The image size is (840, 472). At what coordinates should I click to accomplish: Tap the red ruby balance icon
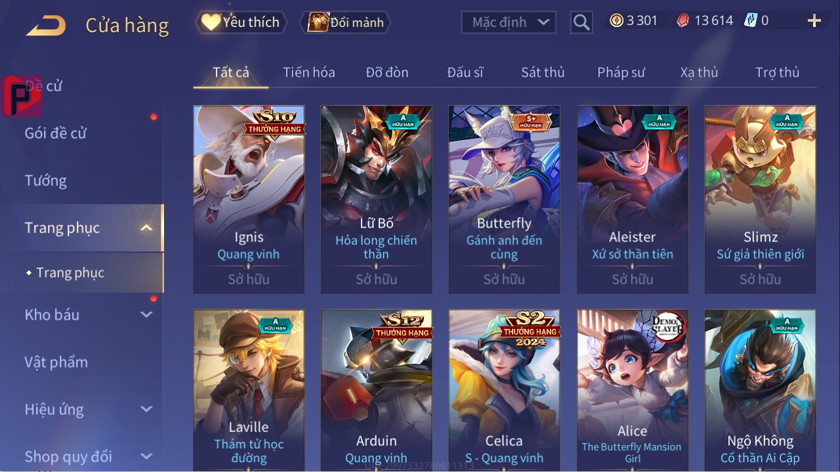tap(683, 21)
